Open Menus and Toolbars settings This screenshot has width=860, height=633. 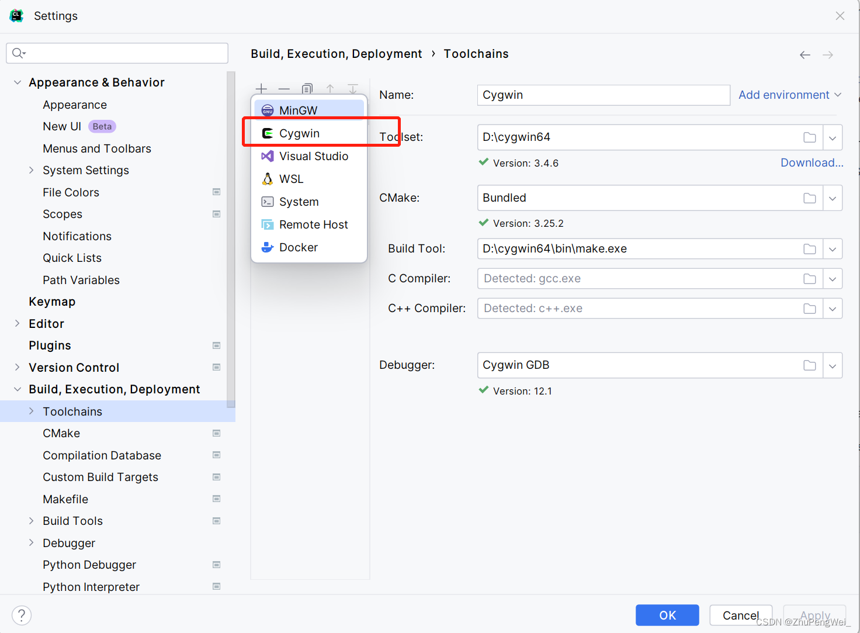click(97, 148)
